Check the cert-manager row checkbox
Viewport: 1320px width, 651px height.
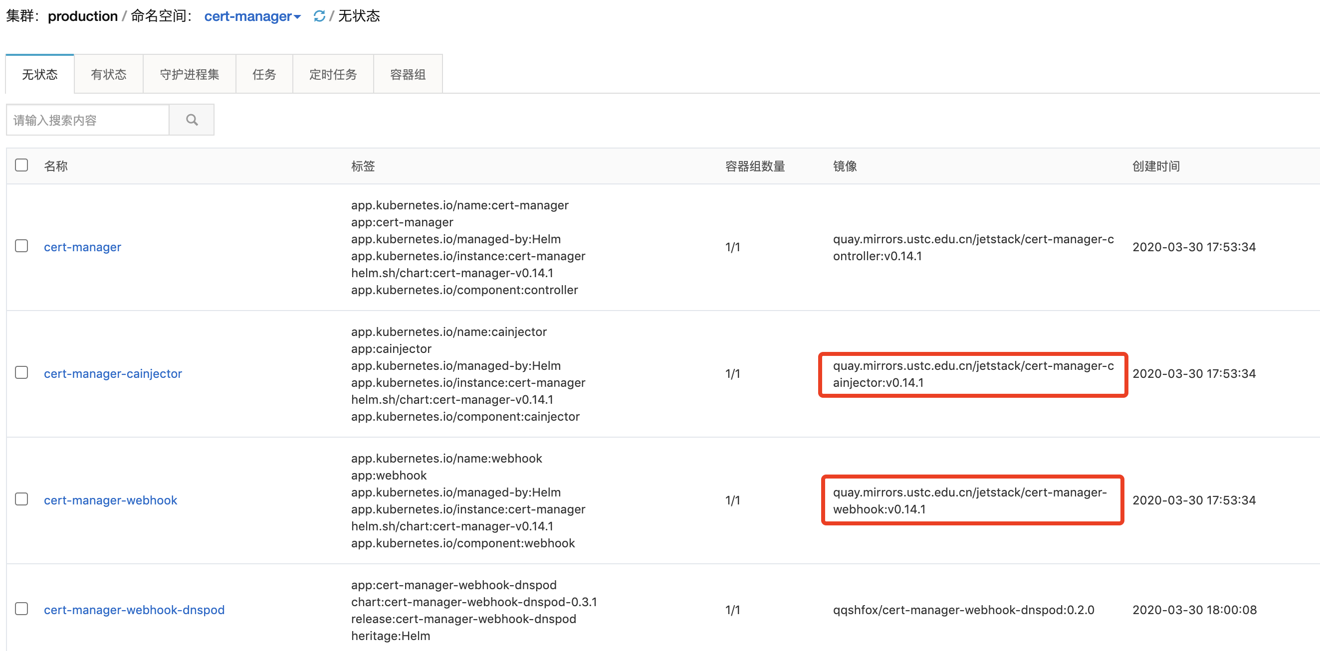point(21,246)
